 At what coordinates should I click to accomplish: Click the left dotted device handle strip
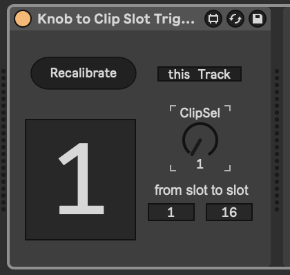[3, 140]
